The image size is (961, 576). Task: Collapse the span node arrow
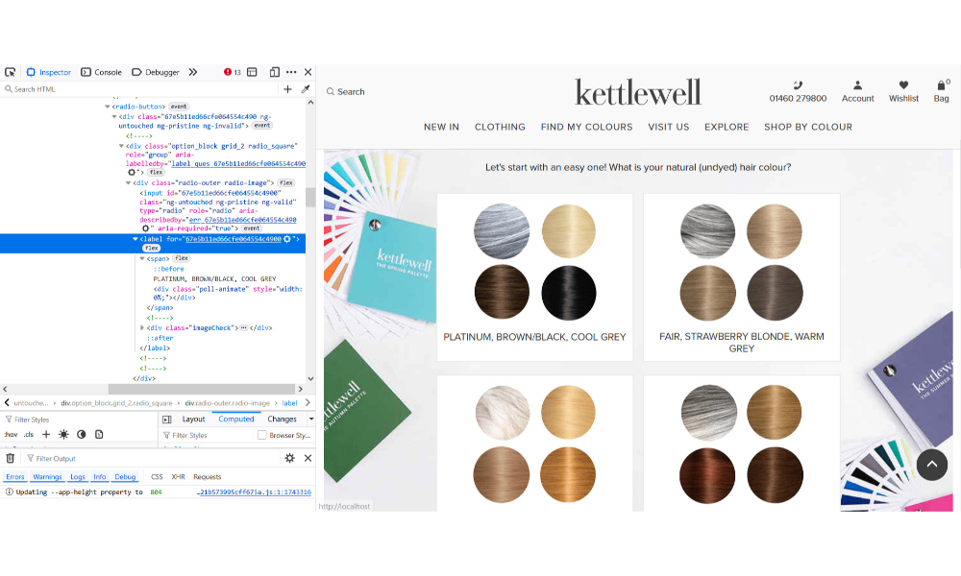142,259
